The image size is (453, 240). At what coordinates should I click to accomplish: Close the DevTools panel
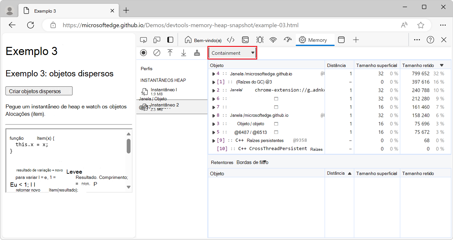pos(444,40)
